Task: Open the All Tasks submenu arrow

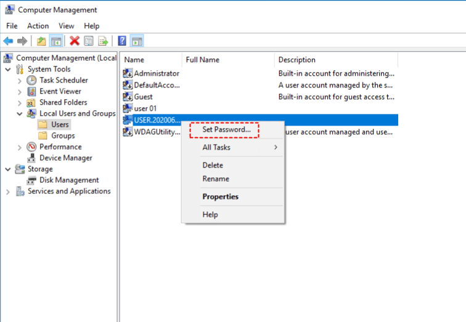Action: click(276, 147)
